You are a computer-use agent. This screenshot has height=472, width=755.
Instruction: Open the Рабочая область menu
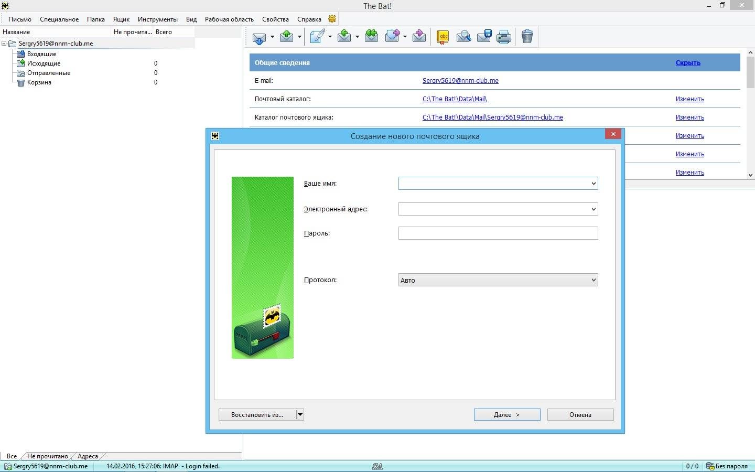pos(229,19)
